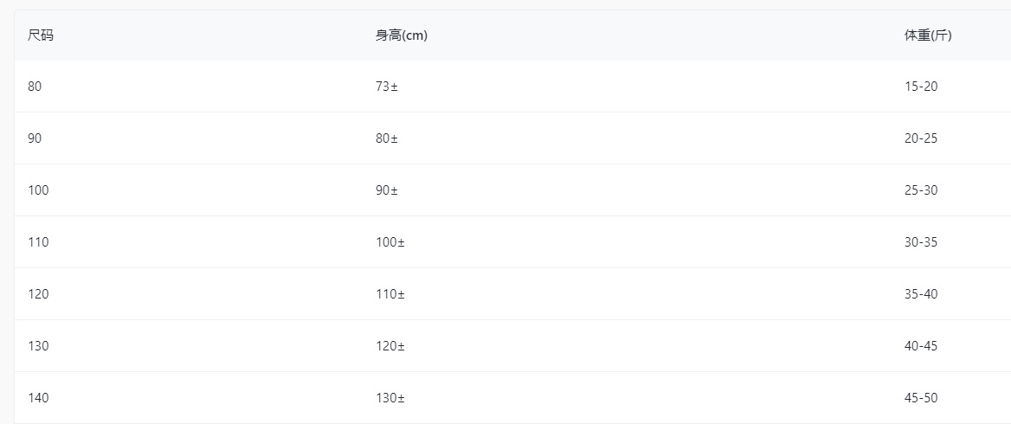
Task: Select size 130 cell
Action: (38, 346)
